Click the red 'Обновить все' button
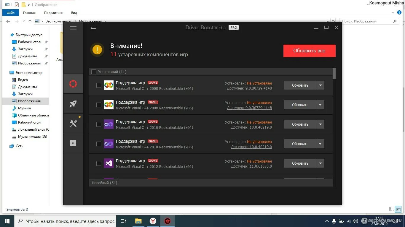The height and width of the screenshot is (227, 405). 309,51
